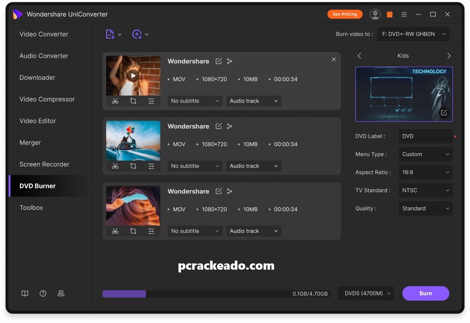The width and height of the screenshot is (470, 323).
Task: Open the Screen Recorder section
Action: (44, 164)
